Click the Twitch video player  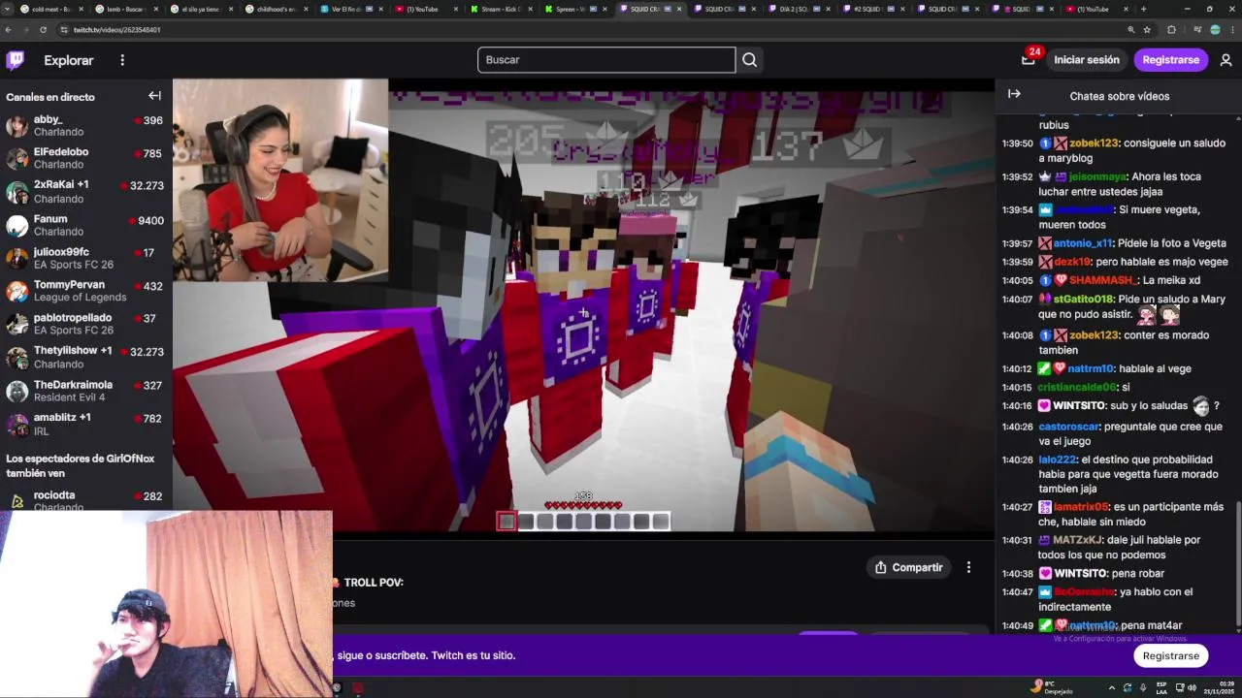tap(583, 305)
